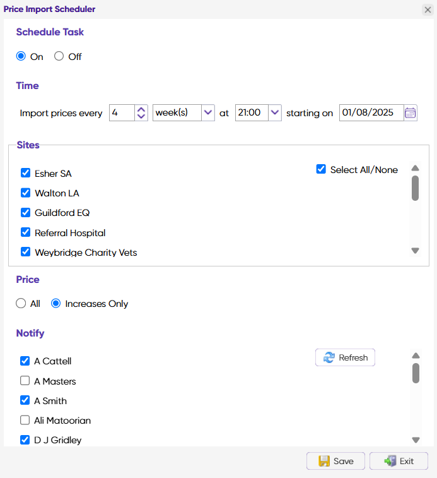This screenshot has height=478, width=437.
Task: Uncheck Weybridge Charity Vets site
Action: coord(26,252)
